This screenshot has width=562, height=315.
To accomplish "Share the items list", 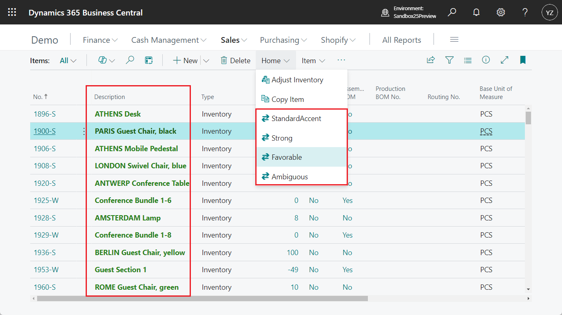I will (431, 60).
